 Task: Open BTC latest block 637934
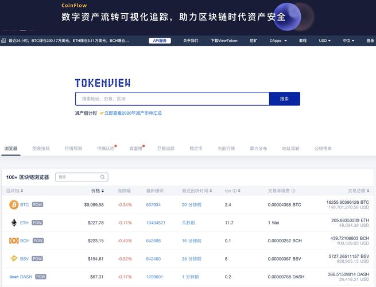(153, 205)
